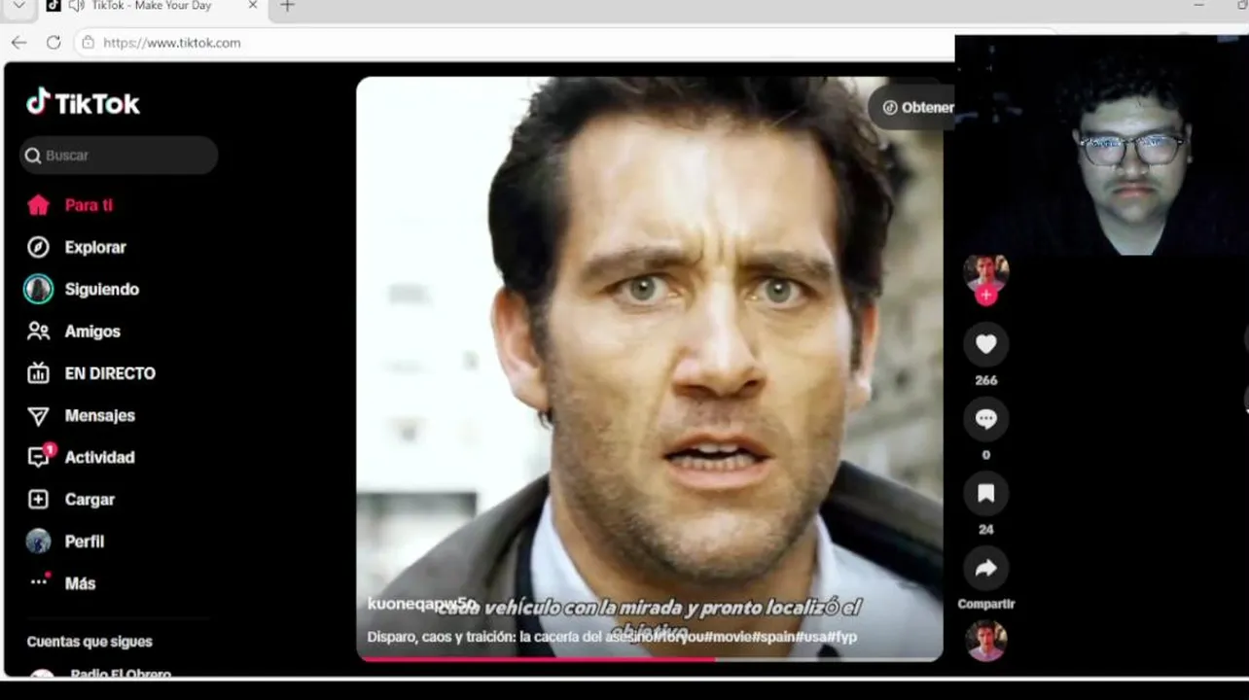1249x700 pixels.
Task: Click the #fyp hashtag
Action: [841, 637]
